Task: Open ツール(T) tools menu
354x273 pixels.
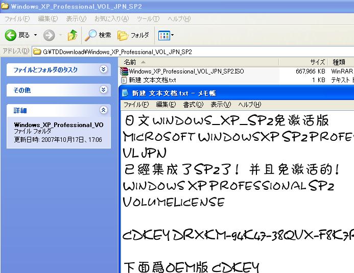Action: tap(148, 19)
